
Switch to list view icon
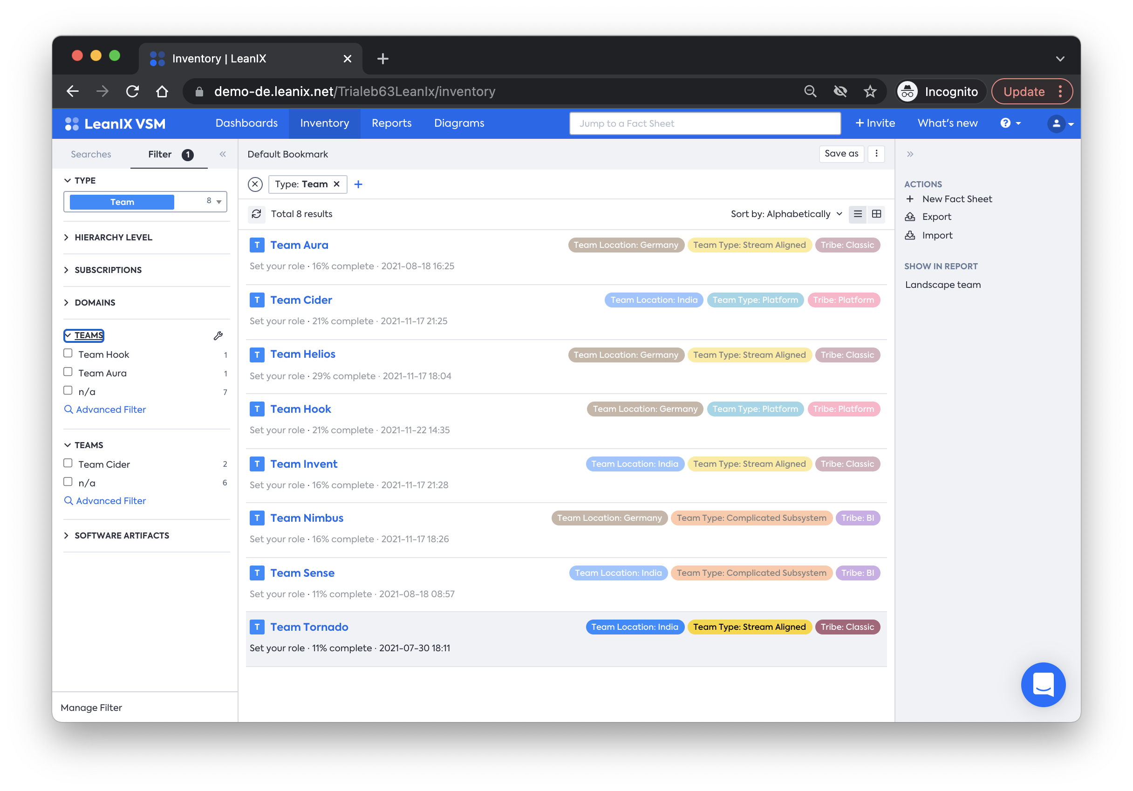point(858,214)
